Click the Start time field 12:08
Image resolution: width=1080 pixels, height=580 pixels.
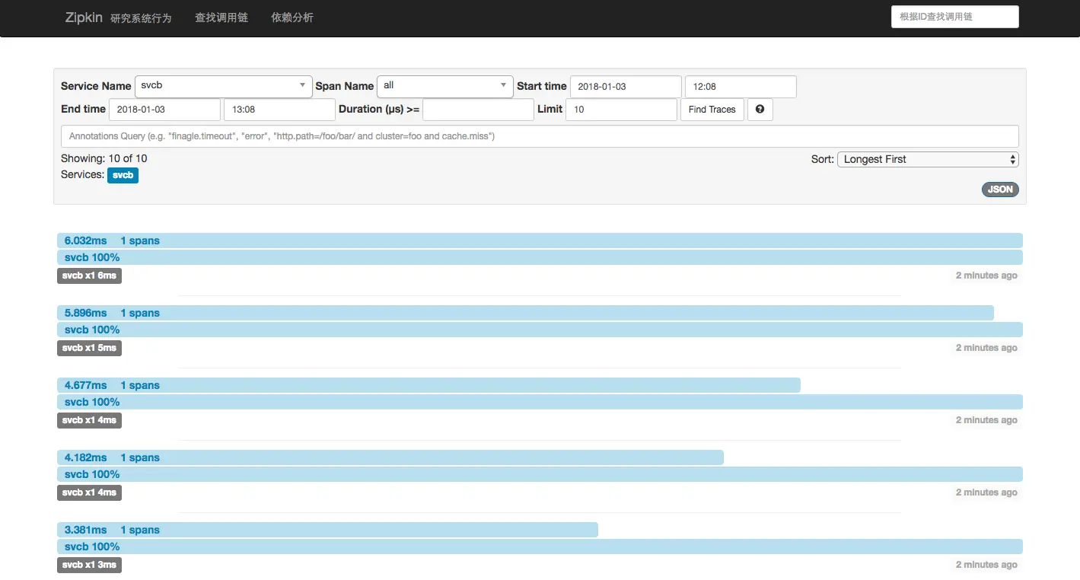coord(741,87)
